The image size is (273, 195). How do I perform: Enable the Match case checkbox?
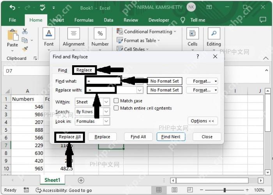point(116,101)
